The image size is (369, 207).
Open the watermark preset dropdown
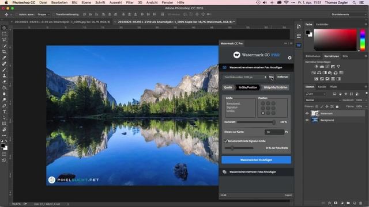244,77
